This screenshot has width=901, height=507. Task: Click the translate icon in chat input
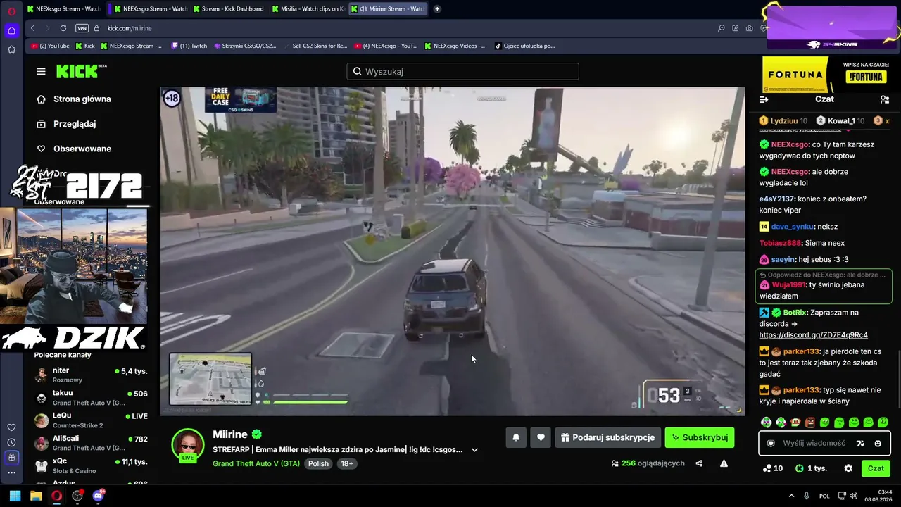[x=859, y=443]
